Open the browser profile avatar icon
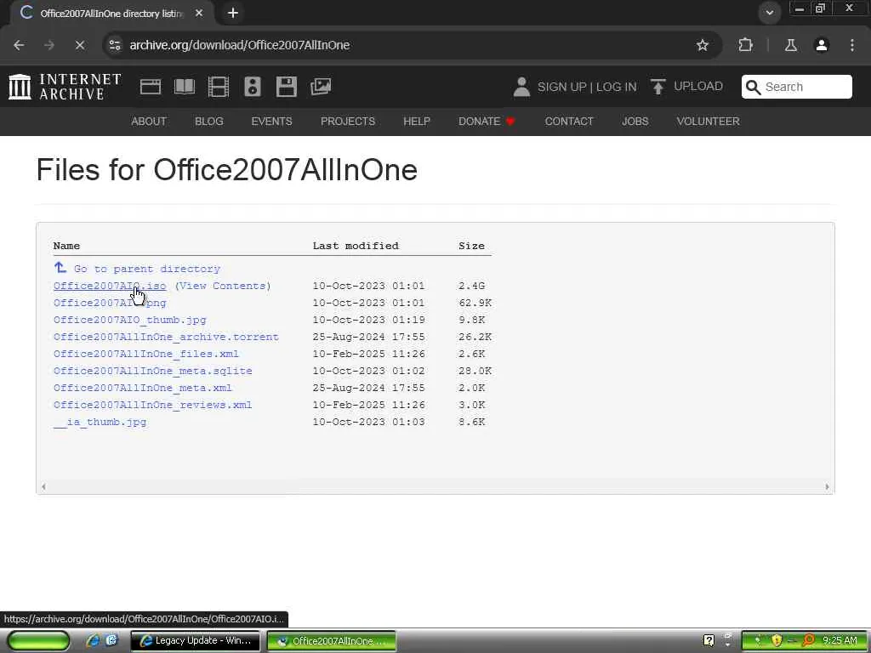Screen dimensions: 871x653 pos(822,45)
